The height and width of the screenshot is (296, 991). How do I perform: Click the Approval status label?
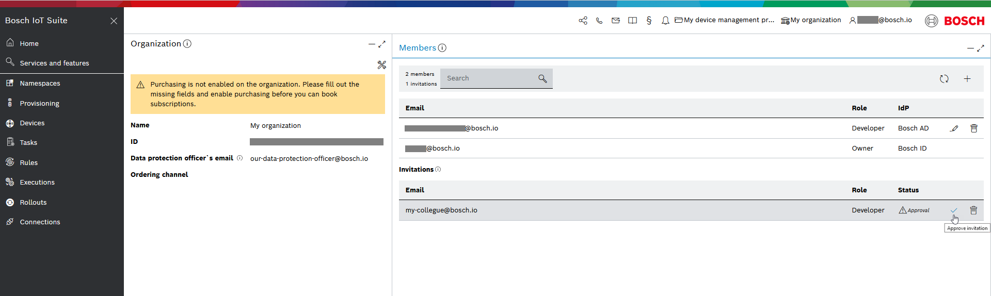914,210
